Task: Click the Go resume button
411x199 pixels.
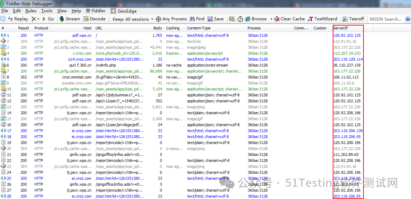Action: 48,19
